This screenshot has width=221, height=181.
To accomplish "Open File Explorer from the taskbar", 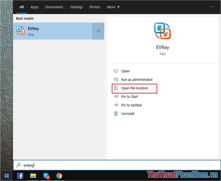I will pyautogui.click(x=33, y=176).
